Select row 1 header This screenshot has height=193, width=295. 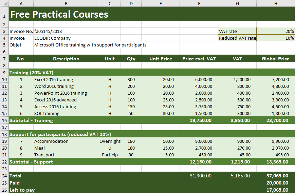point(4,14)
